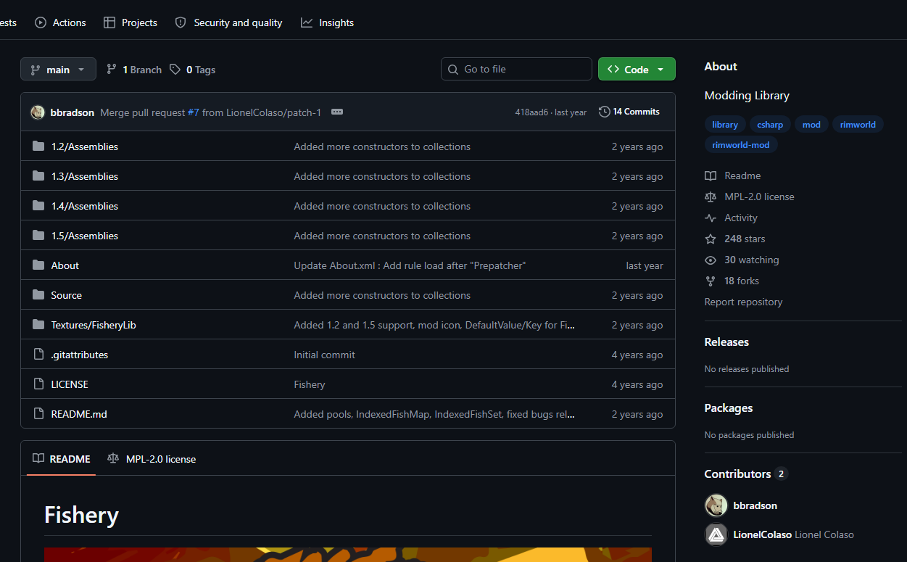Select the rimworld-mod topic tag
Image resolution: width=907 pixels, height=562 pixels.
click(741, 145)
